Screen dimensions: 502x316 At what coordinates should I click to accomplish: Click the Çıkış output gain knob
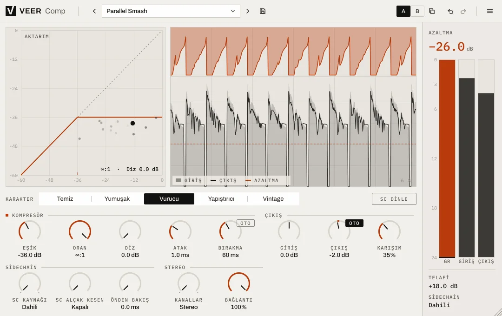tap(339, 231)
